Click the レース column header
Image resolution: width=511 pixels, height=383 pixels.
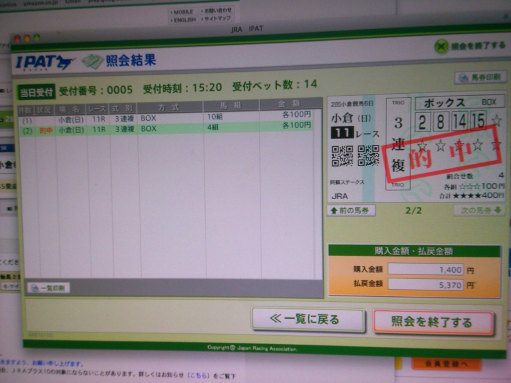coord(97,109)
